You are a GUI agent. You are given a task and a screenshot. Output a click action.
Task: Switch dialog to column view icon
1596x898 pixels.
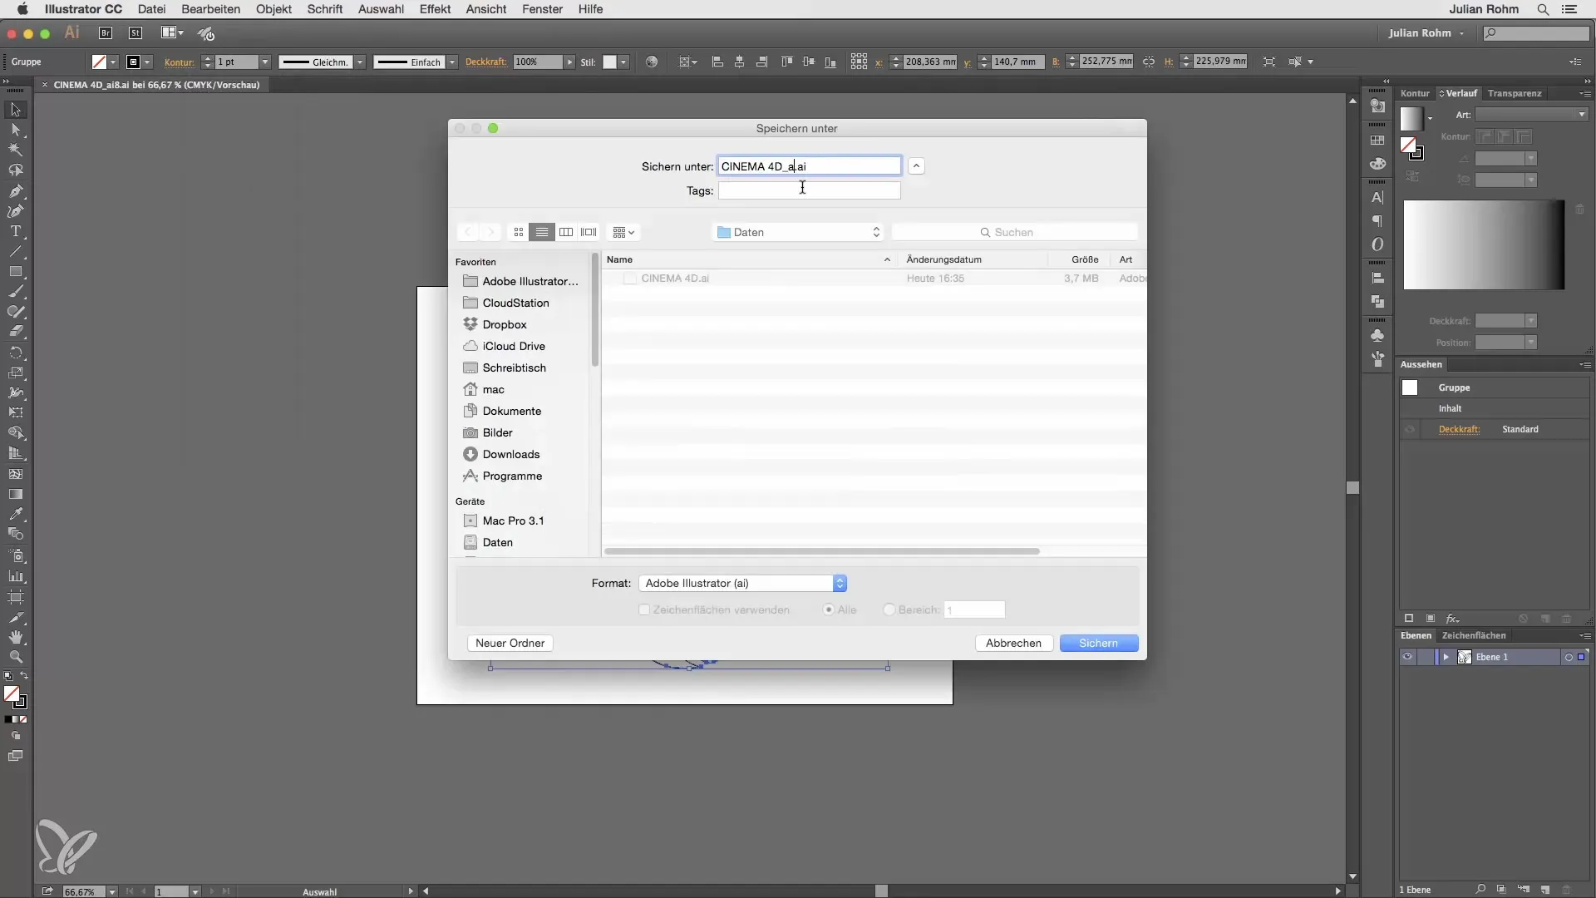pos(566,232)
